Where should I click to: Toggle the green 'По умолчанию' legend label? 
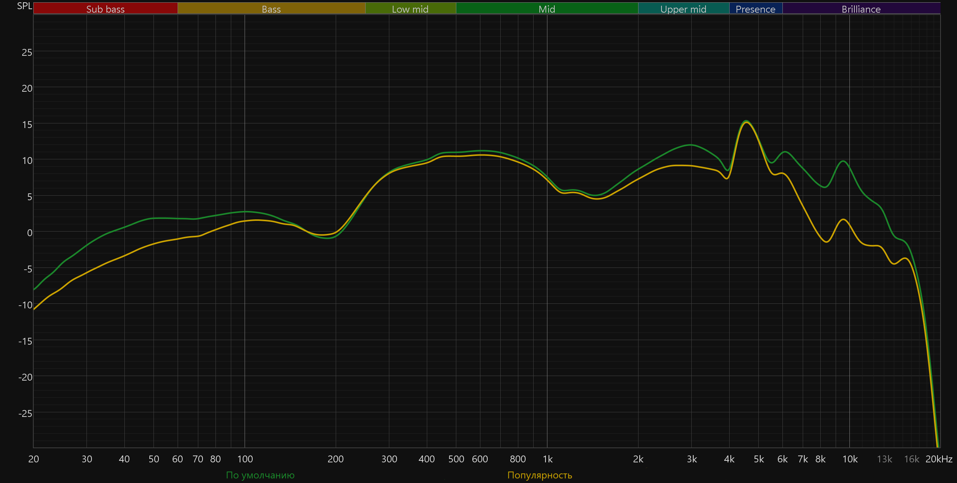(x=260, y=475)
